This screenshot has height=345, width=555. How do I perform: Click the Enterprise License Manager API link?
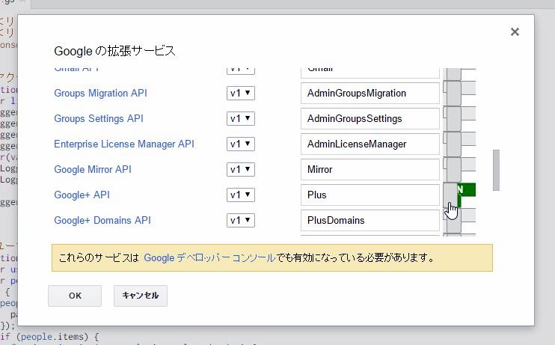tap(123, 144)
